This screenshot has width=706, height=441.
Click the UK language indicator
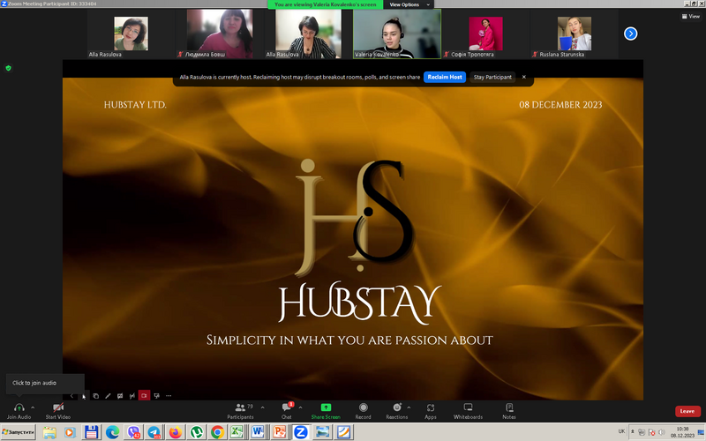pyautogui.click(x=621, y=431)
